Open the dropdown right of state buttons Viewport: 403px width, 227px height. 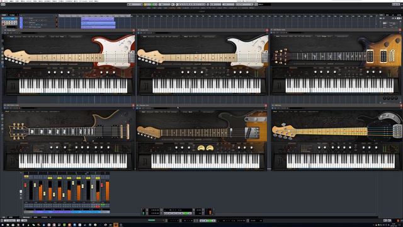(164, 4)
